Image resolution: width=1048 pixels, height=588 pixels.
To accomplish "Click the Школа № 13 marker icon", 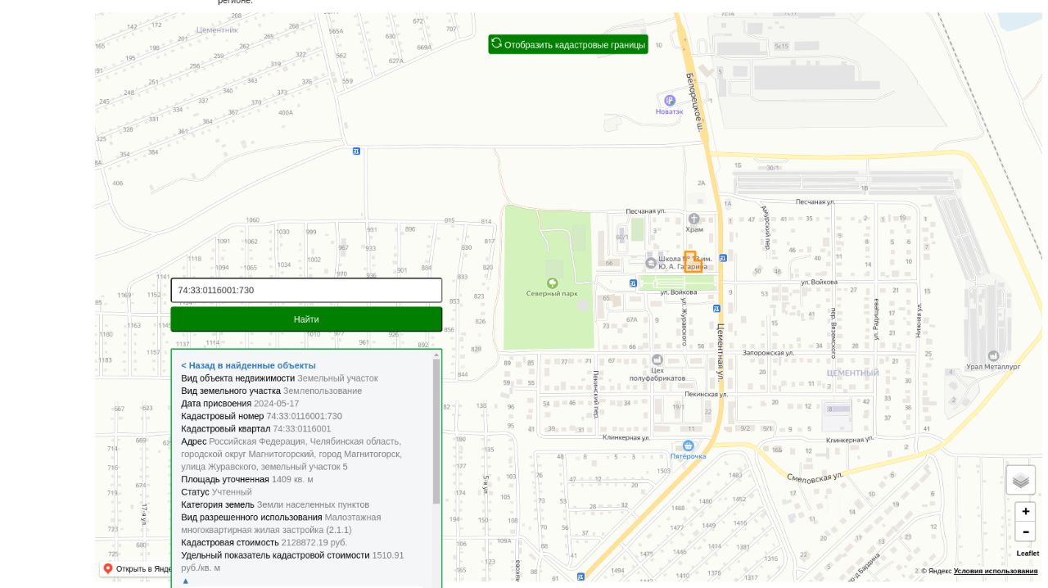I will pyautogui.click(x=650, y=262).
